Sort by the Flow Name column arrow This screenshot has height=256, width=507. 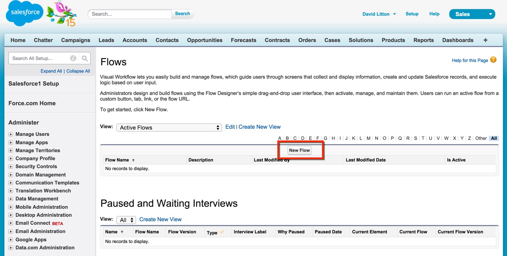134,160
